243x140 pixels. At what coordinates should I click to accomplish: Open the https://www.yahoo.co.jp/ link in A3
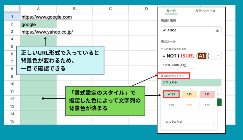[x=47, y=32]
